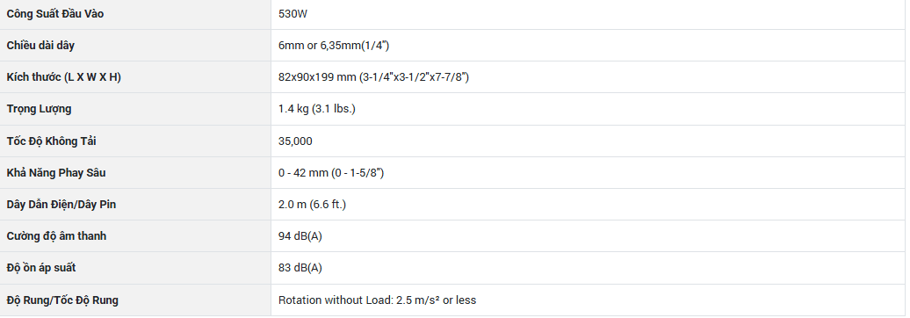Click the Tốc Độ Không Tải label
The image size is (910, 318).
[x=52, y=141]
